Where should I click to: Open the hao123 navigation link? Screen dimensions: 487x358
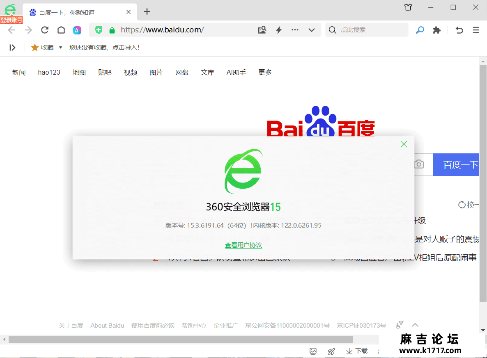point(49,72)
